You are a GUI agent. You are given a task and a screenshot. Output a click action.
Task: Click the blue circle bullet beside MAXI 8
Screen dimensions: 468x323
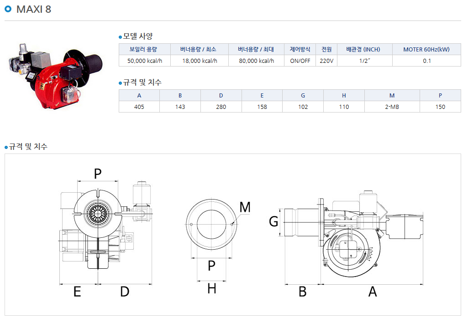click(8, 9)
